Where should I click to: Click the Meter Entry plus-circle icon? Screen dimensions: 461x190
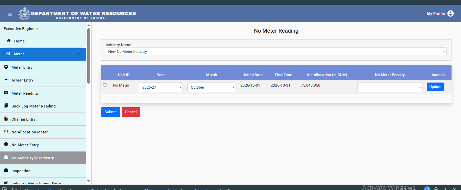pos(6,67)
